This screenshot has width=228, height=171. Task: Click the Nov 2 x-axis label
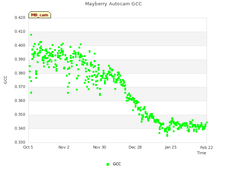(x=64, y=147)
